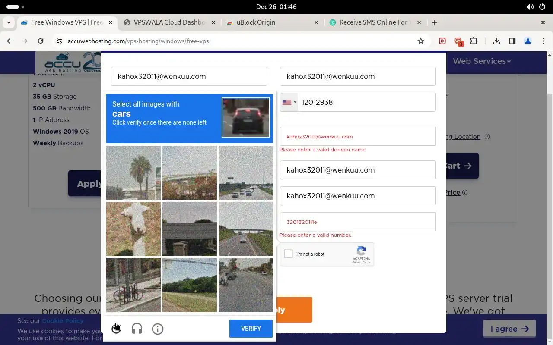Open the downloads icon in toolbar

pyautogui.click(x=497, y=41)
